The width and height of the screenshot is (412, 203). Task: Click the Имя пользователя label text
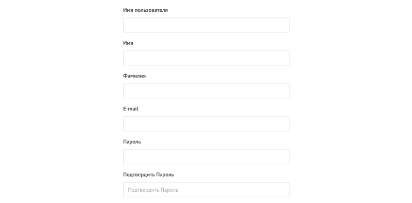pyautogui.click(x=145, y=10)
